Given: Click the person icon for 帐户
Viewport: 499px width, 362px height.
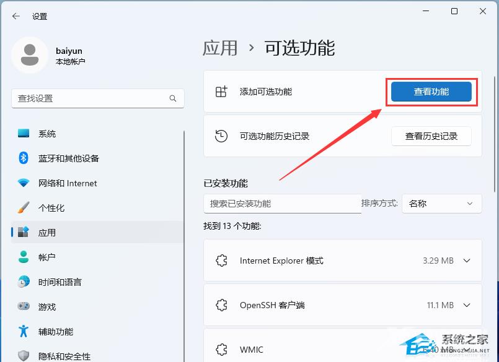Looking at the screenshot, I should 24,257.
